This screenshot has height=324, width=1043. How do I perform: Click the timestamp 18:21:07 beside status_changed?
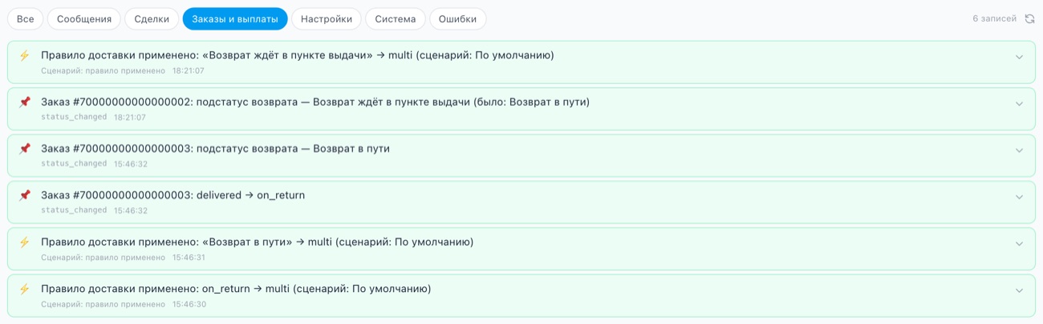click(x=130, y=118)
